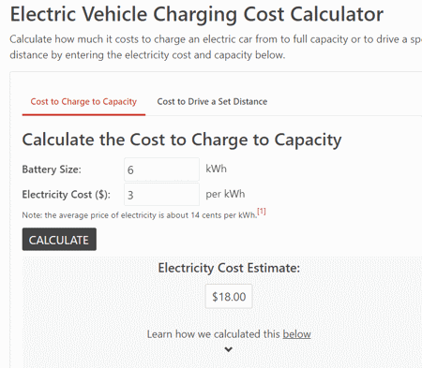The height and width of the screenshot is (368, 422).
Task: Click the intro paragraph describing the calculator
Action: (x=216, y=47)
